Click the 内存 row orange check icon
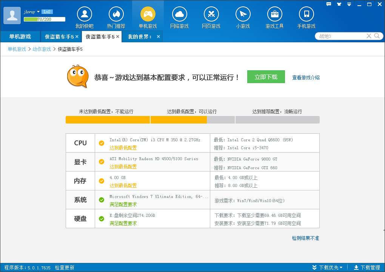This screenshot has width=385, height=272. (102, 181)
